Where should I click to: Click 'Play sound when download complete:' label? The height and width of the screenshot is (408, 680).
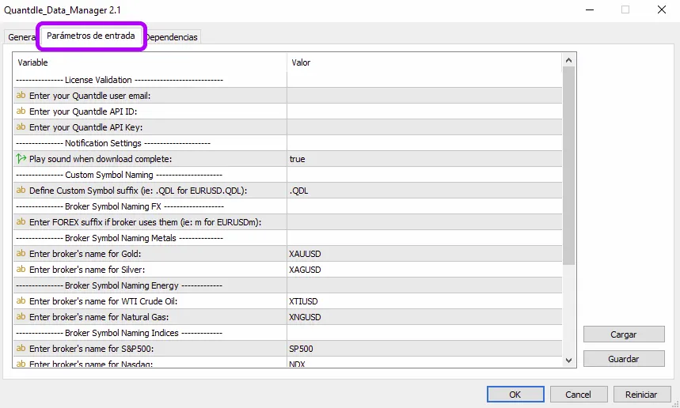[101, 159]
